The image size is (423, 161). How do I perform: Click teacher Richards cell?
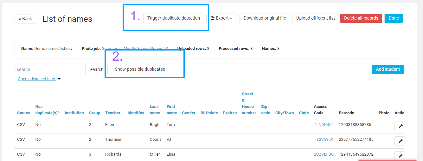pyautogui.click(x=113, y=154)
